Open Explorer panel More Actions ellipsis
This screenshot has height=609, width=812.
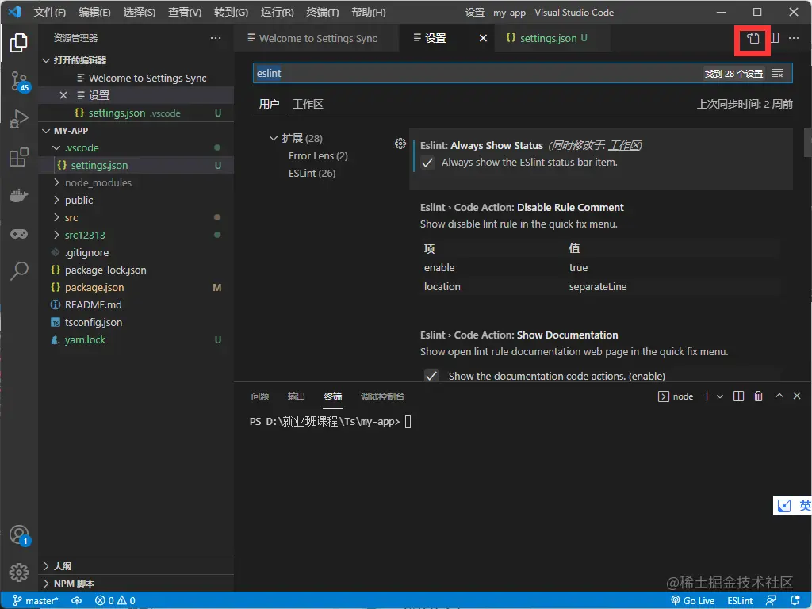point(216,38)
